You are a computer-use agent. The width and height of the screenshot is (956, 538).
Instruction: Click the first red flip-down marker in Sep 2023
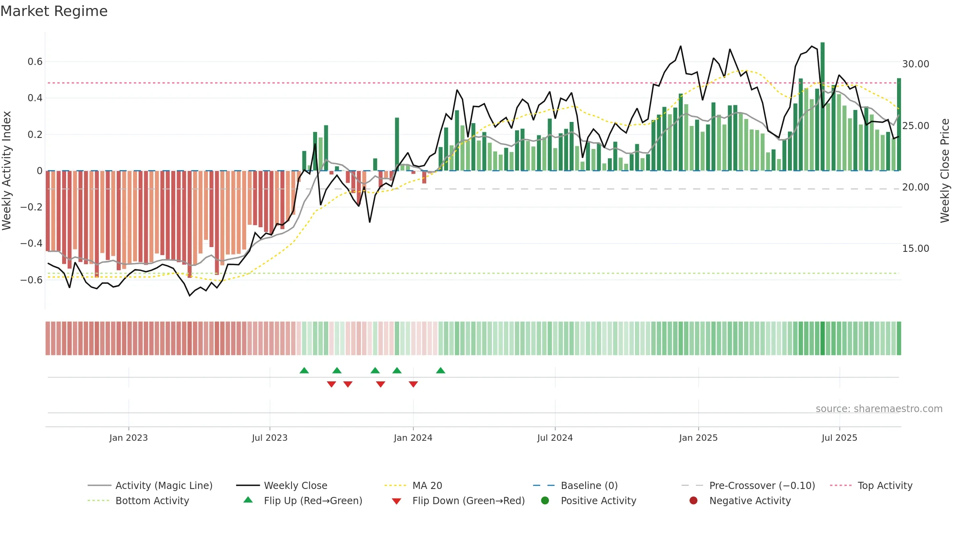point(331,384)
